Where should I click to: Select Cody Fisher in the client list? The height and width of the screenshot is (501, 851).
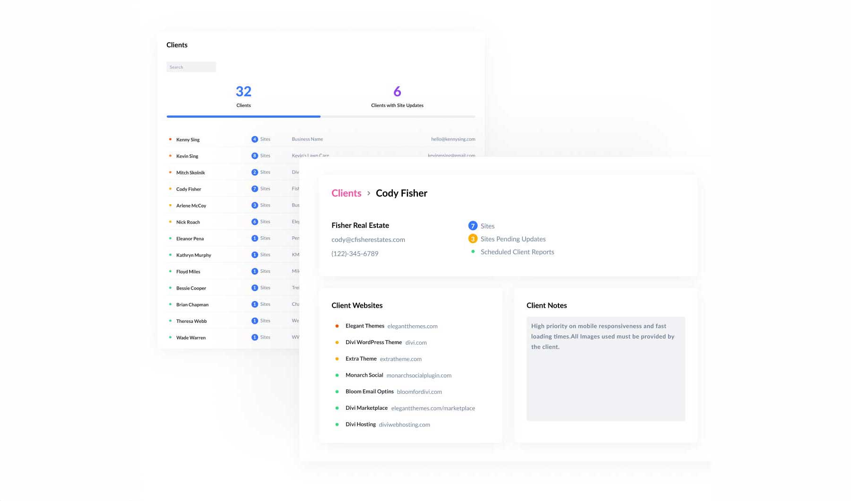tap(189, 189)
